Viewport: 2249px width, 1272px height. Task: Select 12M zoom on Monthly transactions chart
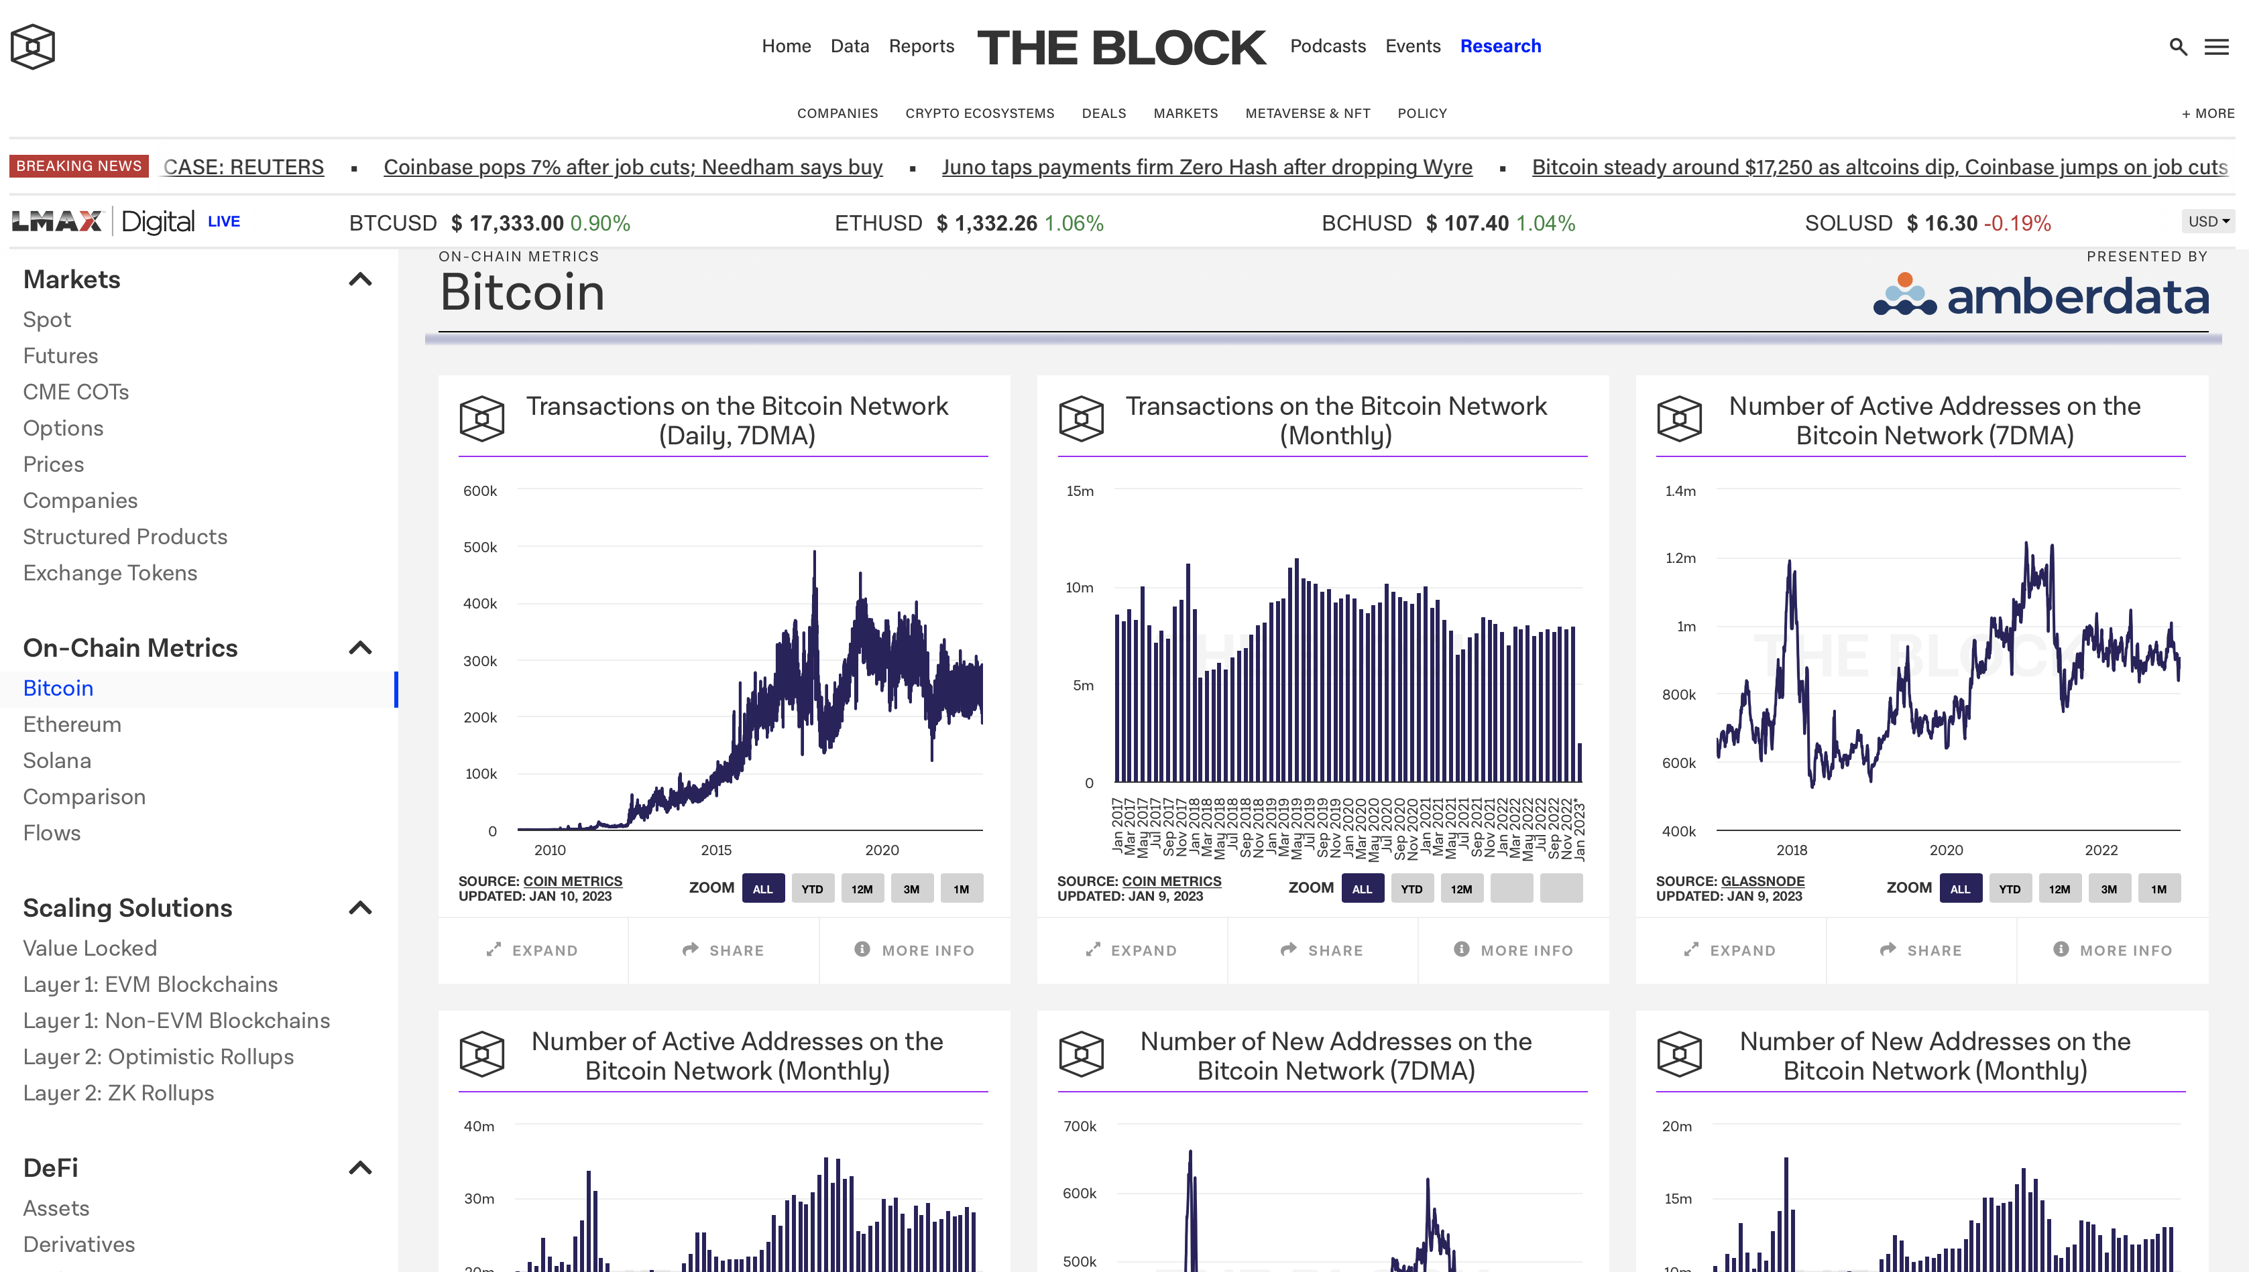(x=1460, y=889)
